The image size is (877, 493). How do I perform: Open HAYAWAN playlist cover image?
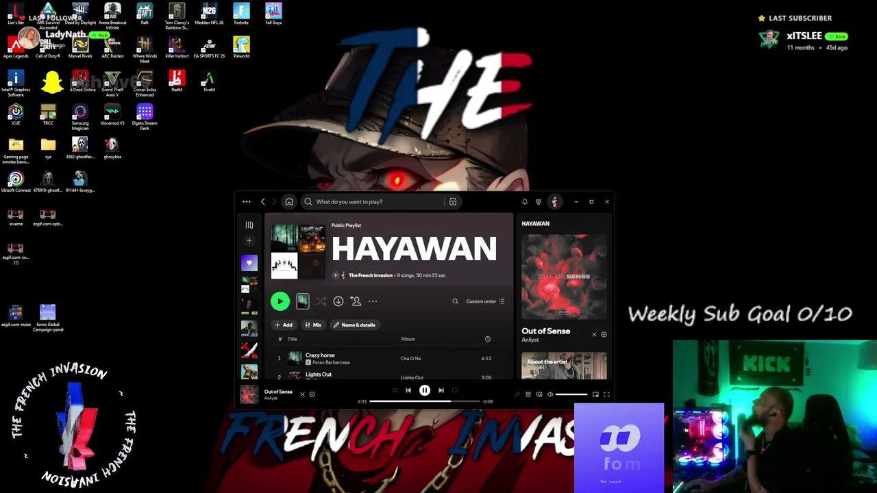click(x=298, y=251)
